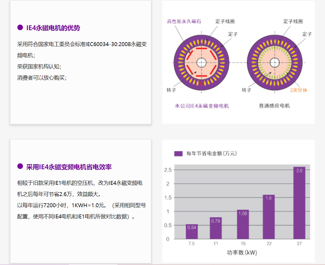Click the 0.79 bar for 11 kW
This screenshot has width=325, height=265.
(216, 228)
